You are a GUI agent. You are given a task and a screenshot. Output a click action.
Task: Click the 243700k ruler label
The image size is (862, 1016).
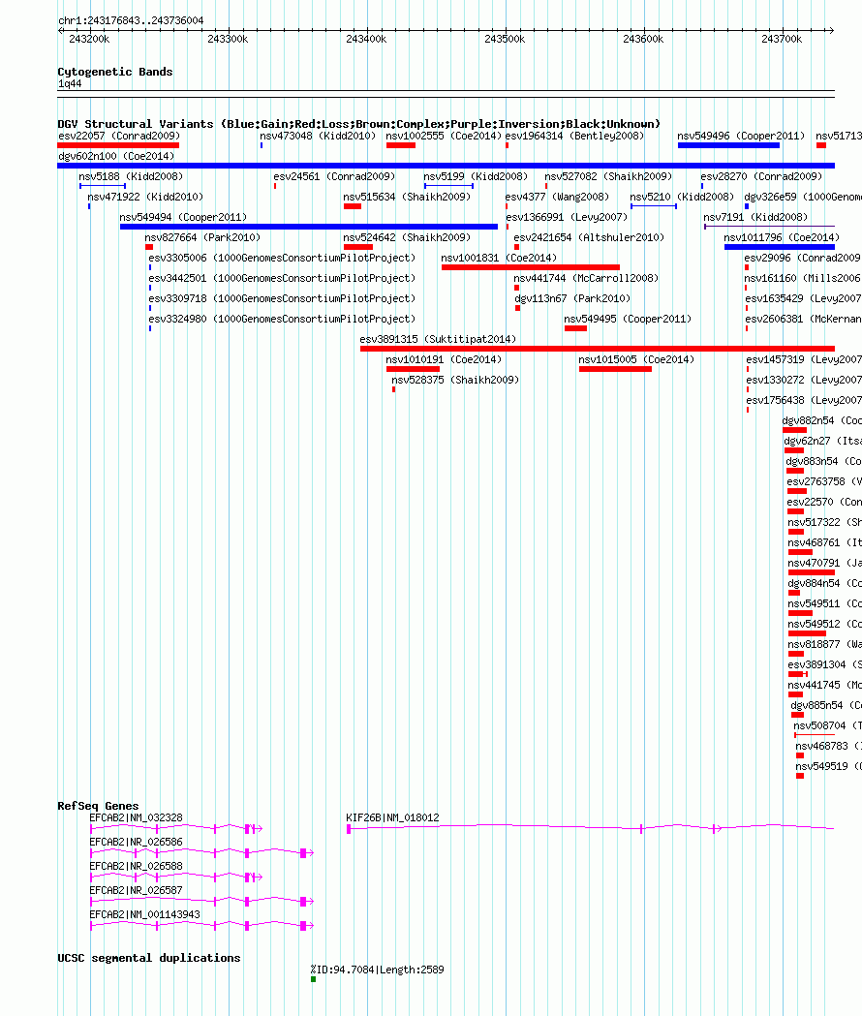(782, 39)
